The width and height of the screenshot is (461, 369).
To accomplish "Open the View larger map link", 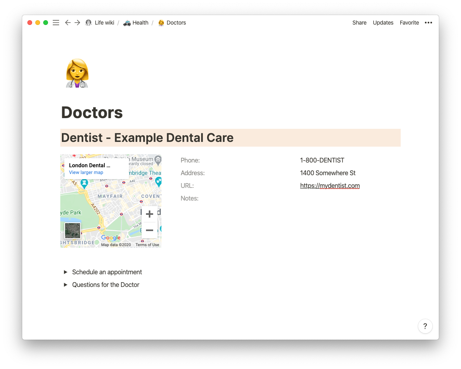I will (86, 172).
